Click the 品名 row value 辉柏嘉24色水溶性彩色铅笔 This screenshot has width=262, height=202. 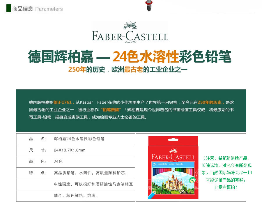coord(79,139)
